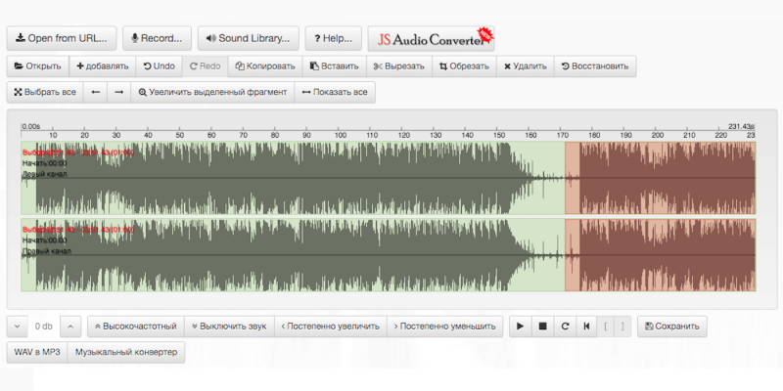Restore the audio with Восстановить
This screenshot has height=391, width=783.
[595, 66]
